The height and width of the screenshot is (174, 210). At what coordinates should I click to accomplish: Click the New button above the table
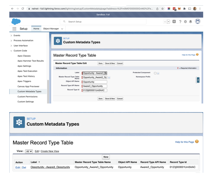(x=106, y=157)
